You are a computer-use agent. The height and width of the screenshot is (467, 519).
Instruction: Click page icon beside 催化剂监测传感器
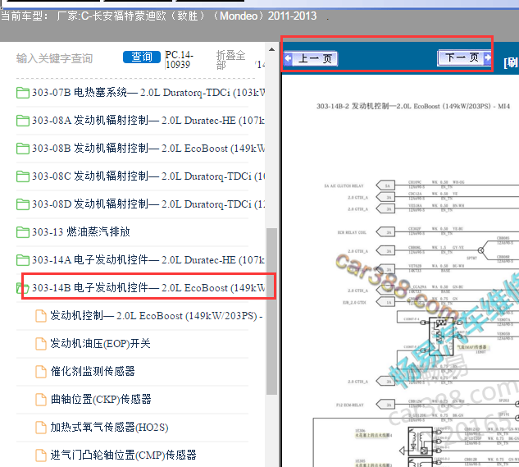coord(41,372)
